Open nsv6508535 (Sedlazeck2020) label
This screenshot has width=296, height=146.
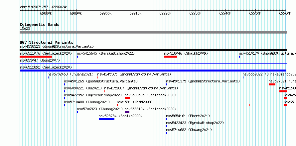(150, 95)
